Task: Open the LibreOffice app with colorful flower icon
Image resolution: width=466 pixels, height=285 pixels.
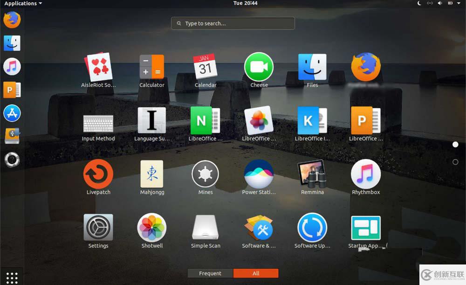Action: (259, 120)
